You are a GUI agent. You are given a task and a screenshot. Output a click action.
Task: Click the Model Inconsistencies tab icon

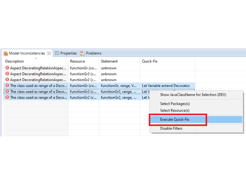coord(5,53)
